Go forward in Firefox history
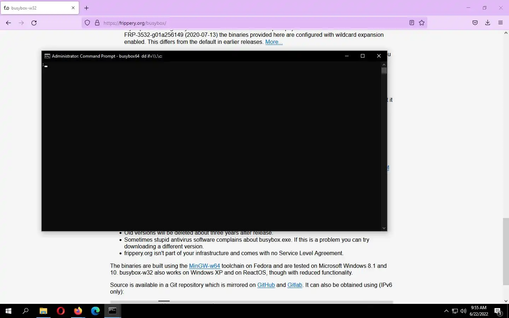Viewport: 509px width, 318px height. (21, 23)
